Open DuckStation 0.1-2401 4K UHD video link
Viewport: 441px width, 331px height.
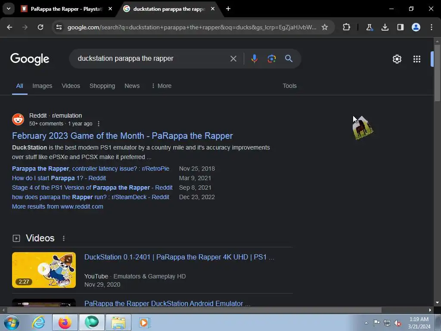click(x=179, y=257)
